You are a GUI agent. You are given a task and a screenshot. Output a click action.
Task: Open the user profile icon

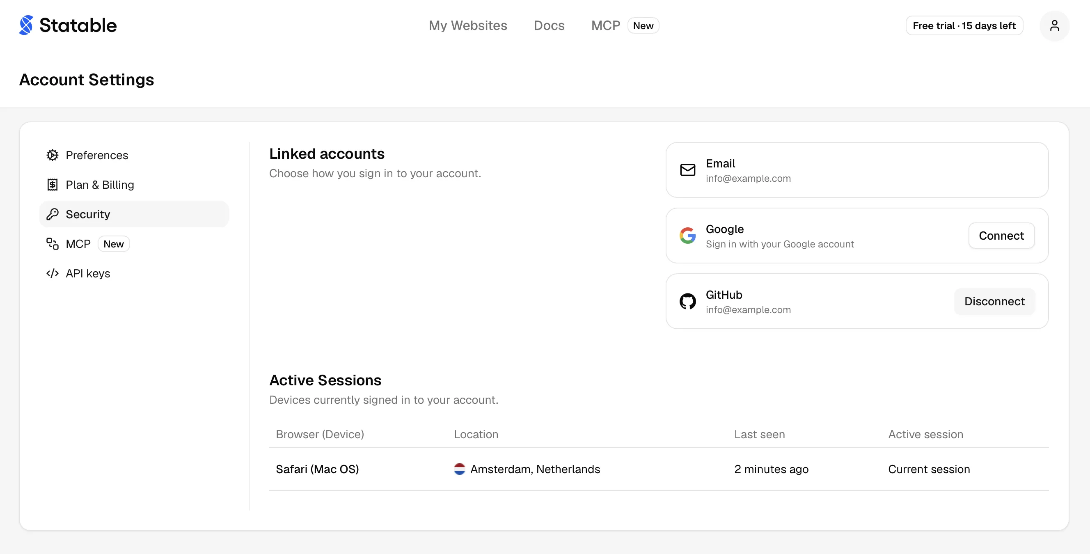pyautogui.click(x=1054, y=26)
